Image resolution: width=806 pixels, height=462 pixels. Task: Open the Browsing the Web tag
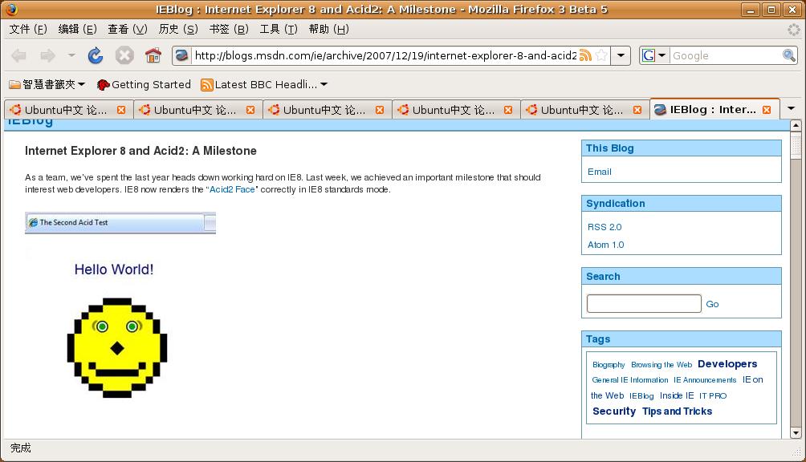pyautogui.click(x=661, y=364)
